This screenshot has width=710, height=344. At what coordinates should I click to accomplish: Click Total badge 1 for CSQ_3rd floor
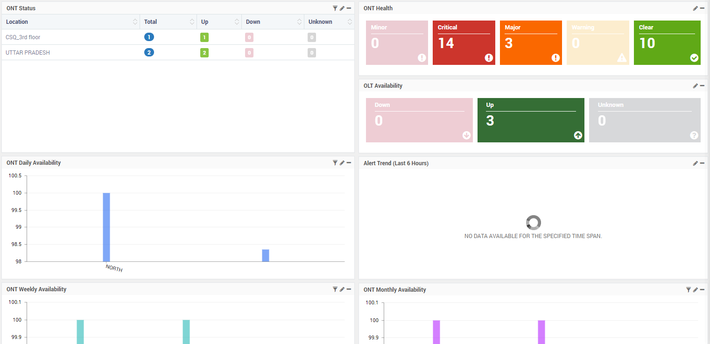click(149, 37)
